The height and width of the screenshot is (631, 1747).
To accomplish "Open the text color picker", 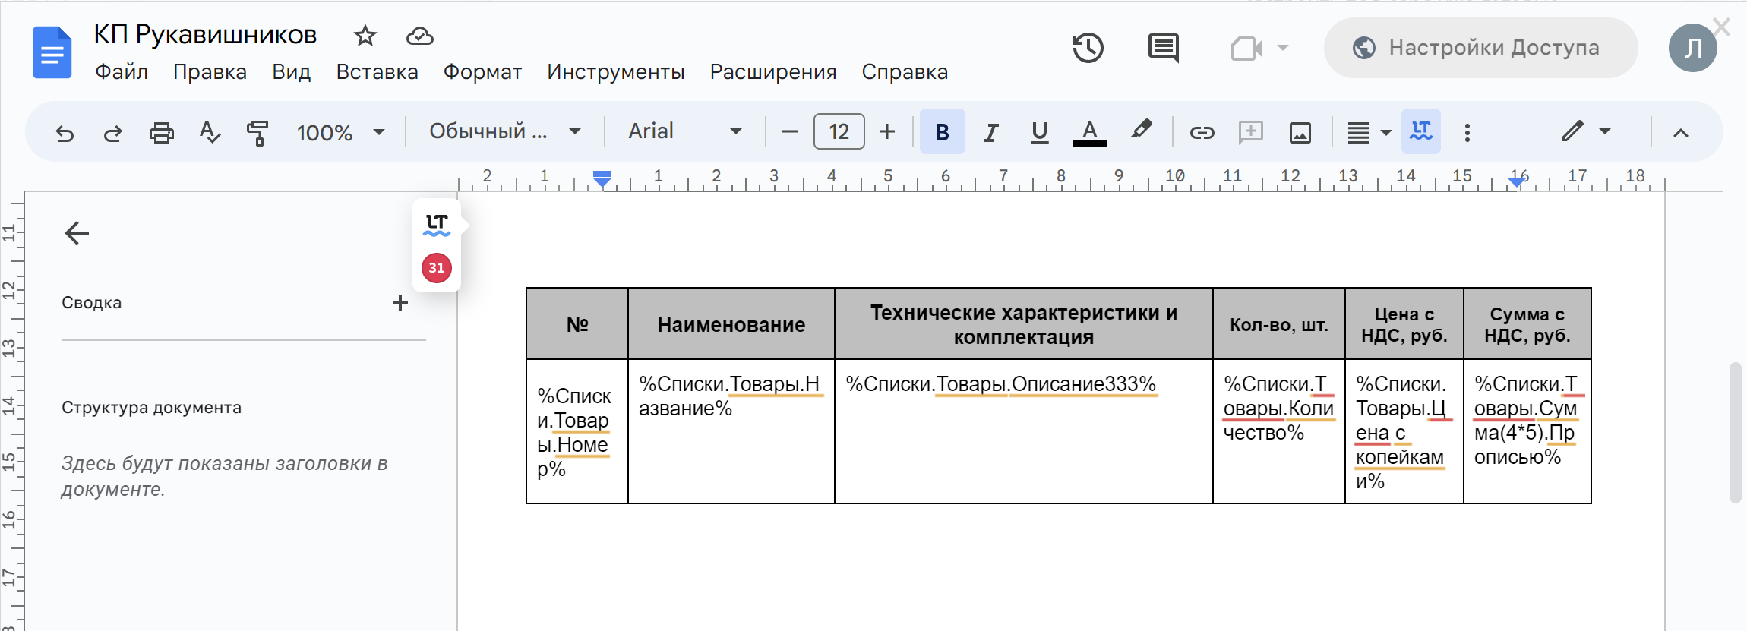I will (1089, 133).
